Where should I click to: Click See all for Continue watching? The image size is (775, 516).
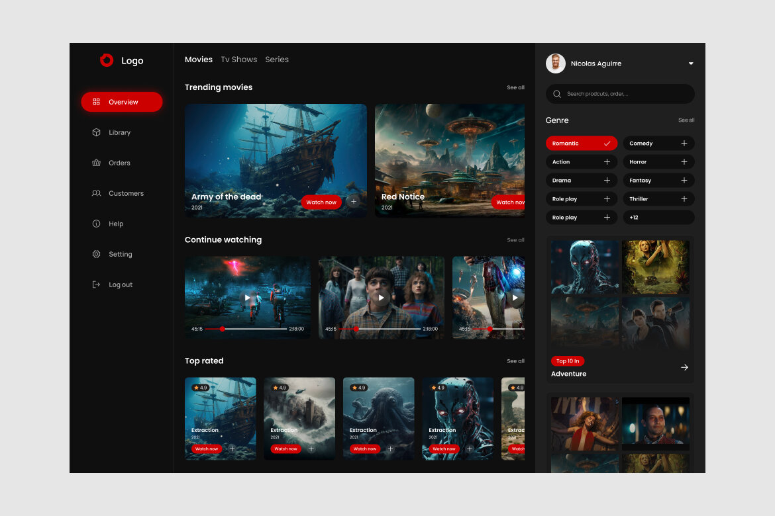[x=515, y=240]
